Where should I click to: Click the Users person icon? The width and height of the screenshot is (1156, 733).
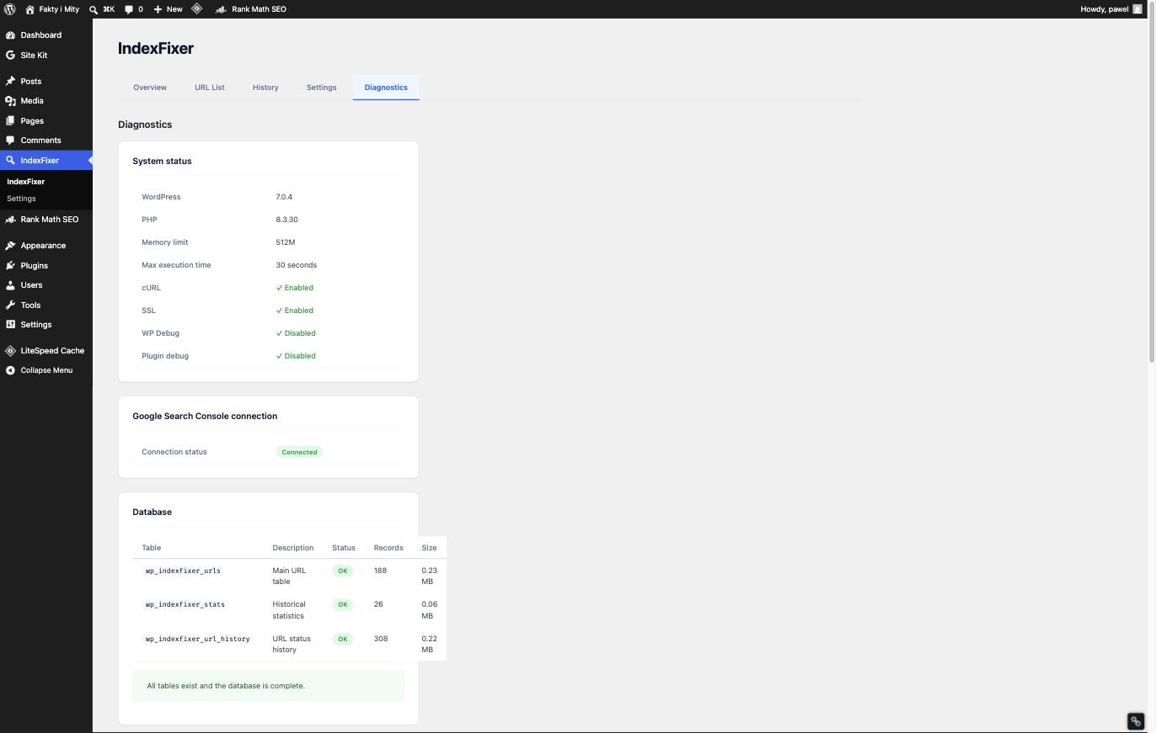(x=10, y=285)
